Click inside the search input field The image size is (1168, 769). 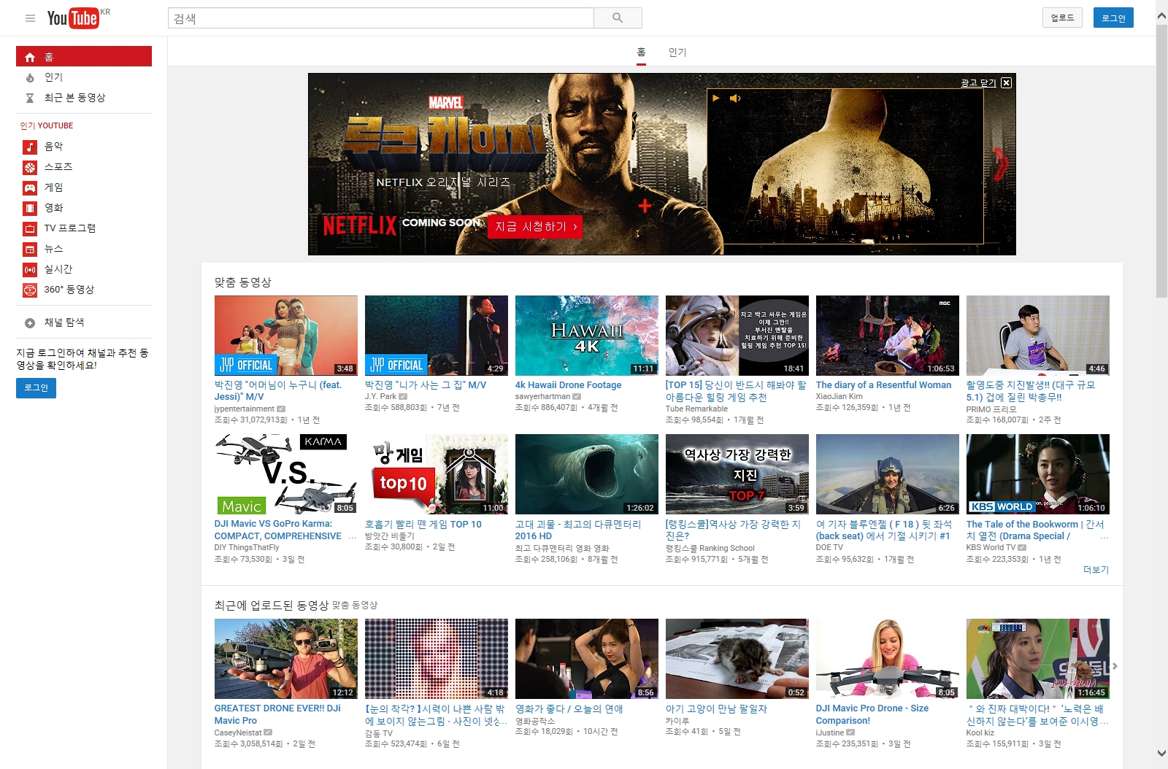[x=380, y=18]
